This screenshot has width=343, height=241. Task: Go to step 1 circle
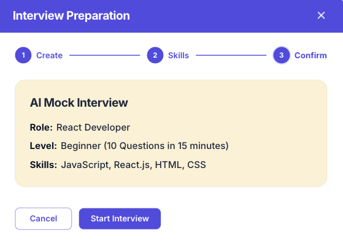click(23, 55)
